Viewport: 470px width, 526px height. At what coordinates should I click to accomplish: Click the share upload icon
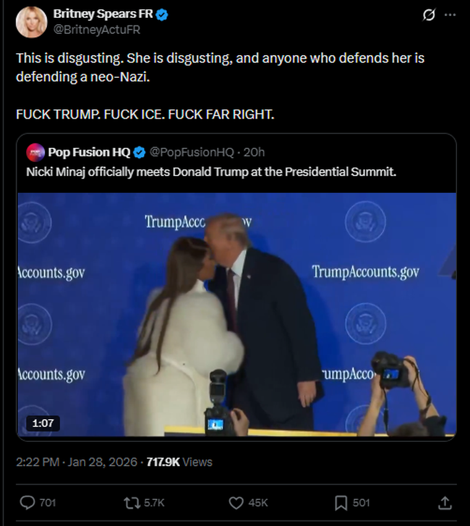coord(445,503)
